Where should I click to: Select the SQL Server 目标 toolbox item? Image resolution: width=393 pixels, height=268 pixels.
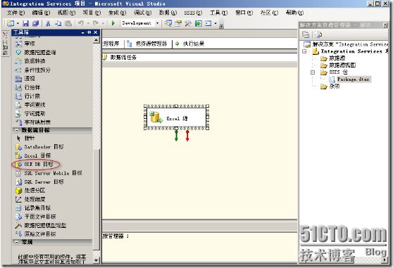click(x=39, y=181)
